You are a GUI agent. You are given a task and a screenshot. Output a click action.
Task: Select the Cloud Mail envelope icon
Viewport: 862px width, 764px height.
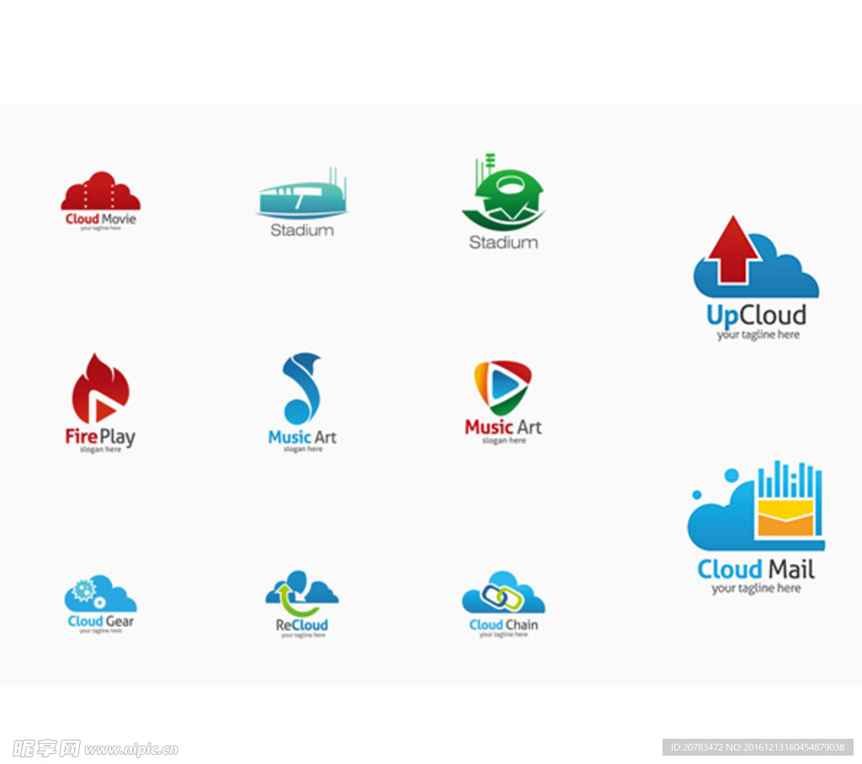[755, 507]
